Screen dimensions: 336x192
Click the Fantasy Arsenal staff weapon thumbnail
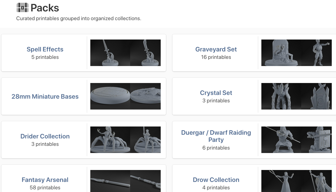click(x=125, y=181)
